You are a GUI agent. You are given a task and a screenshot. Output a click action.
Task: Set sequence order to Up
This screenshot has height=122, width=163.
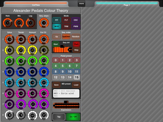[x=57, y=37]
